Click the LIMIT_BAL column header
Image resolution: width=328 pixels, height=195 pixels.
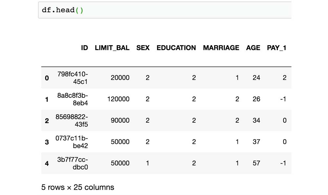(x=112, y=48)
